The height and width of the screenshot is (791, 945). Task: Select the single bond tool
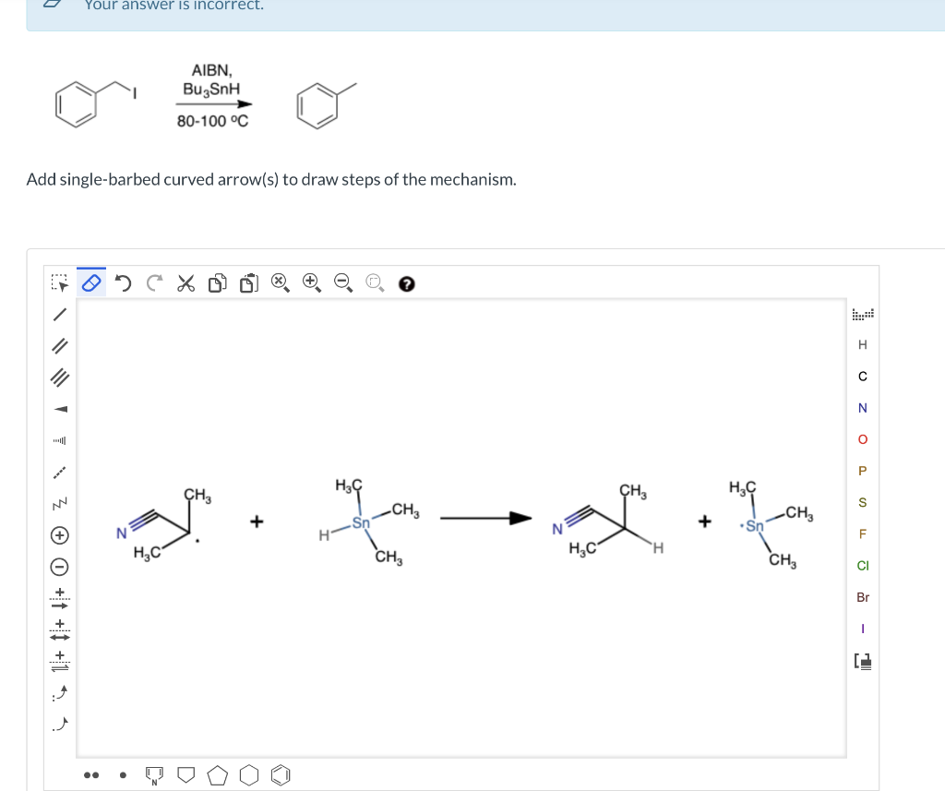click(59, 315)
